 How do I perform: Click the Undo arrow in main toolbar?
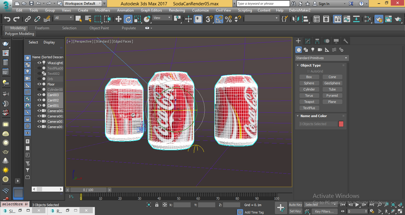7,19
